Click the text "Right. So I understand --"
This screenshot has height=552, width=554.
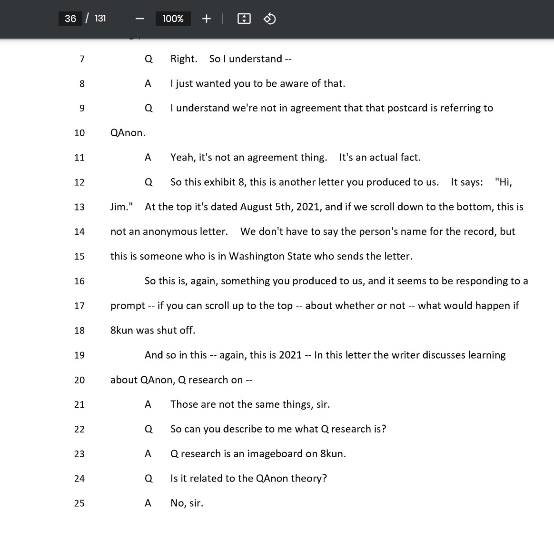coord(231,59)
